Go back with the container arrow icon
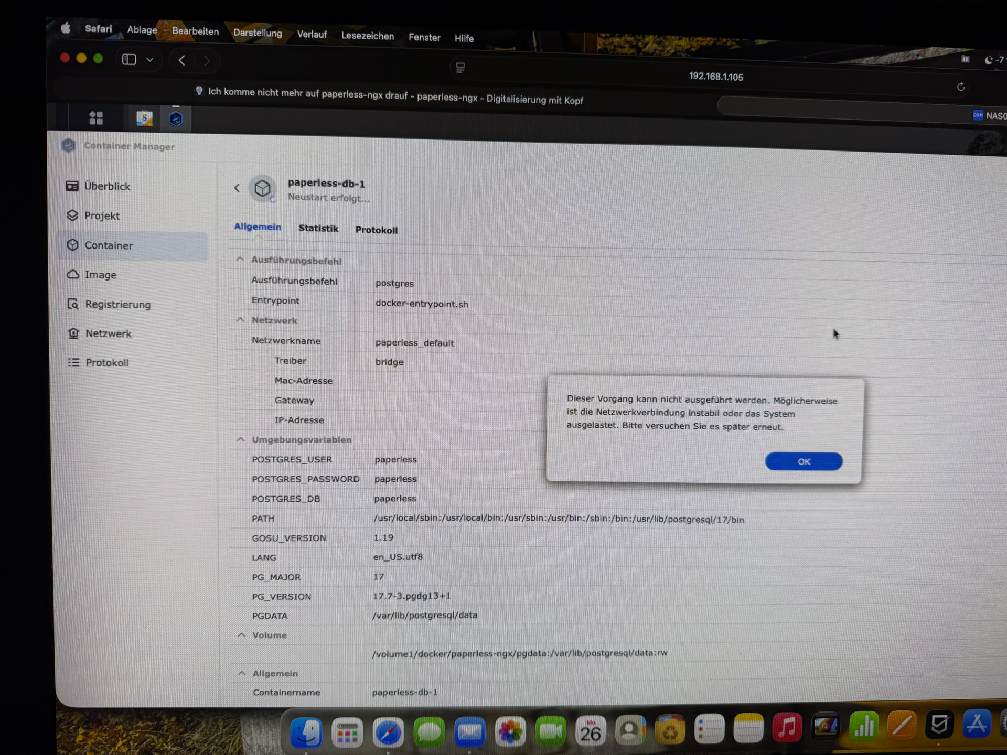The image size is (1007, 755). click(x=237, y=188)
